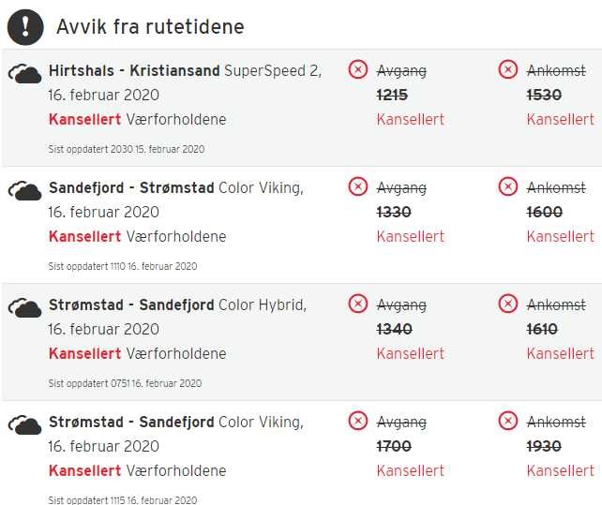Image resolution: width=602 pixels, height=505 pixels.
Task: Click the exclamation alert icon in header
Action: (25, 26)
